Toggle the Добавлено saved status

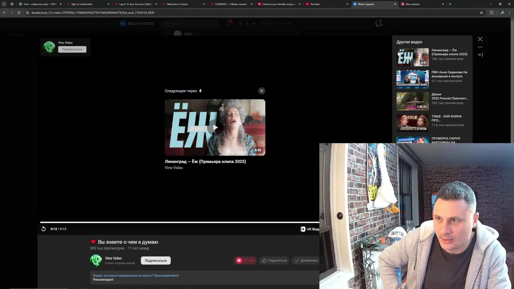click(306, 261)
